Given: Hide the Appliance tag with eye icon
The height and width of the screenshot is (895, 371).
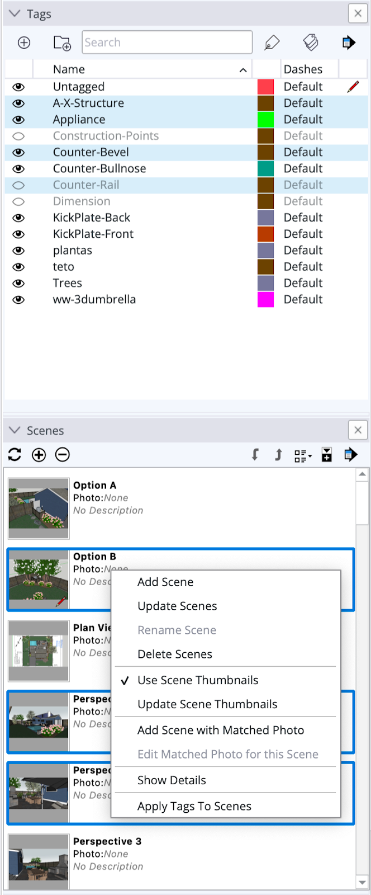Looking at the screenshot, I should [x=18, y=120].
